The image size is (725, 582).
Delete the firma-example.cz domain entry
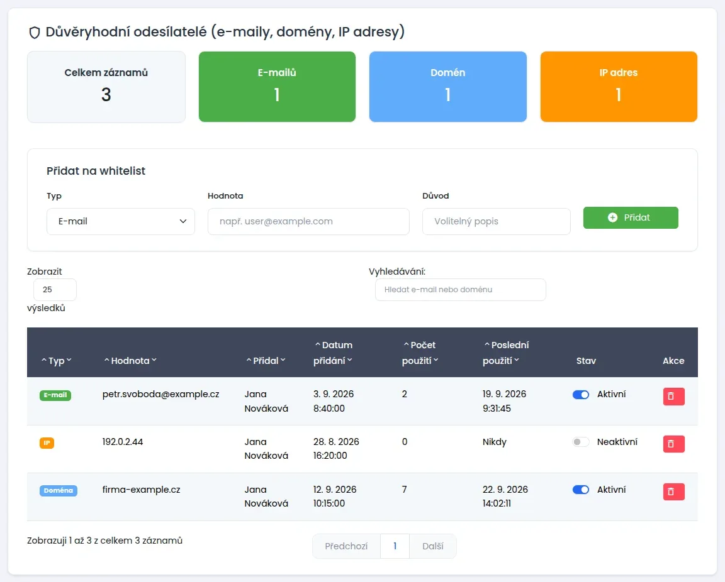[x=673, y=491]
